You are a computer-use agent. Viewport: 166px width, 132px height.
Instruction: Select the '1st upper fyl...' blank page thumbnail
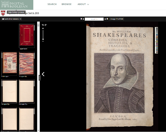coord(9,91)
